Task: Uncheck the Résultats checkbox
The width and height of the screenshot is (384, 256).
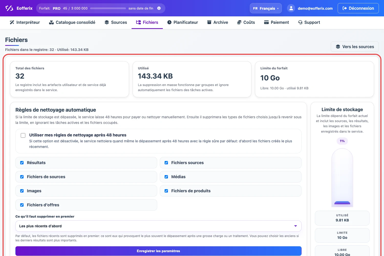Action: [22, 163]
